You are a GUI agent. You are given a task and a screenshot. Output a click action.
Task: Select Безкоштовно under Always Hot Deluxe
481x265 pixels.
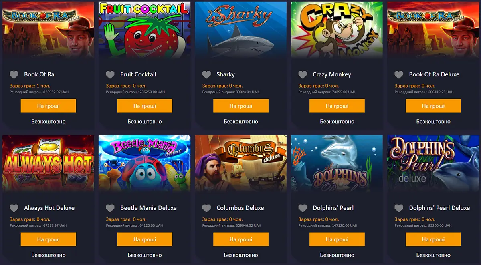(x=49, y=255)
